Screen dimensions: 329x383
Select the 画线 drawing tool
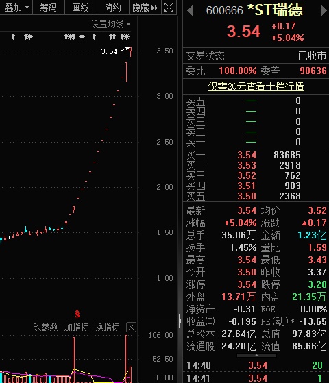80,8
